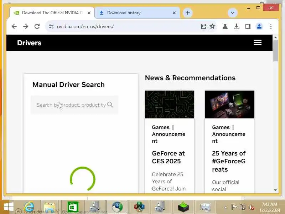Show hidden system tray icons
The image size is (285, 214).
[226, 207]
